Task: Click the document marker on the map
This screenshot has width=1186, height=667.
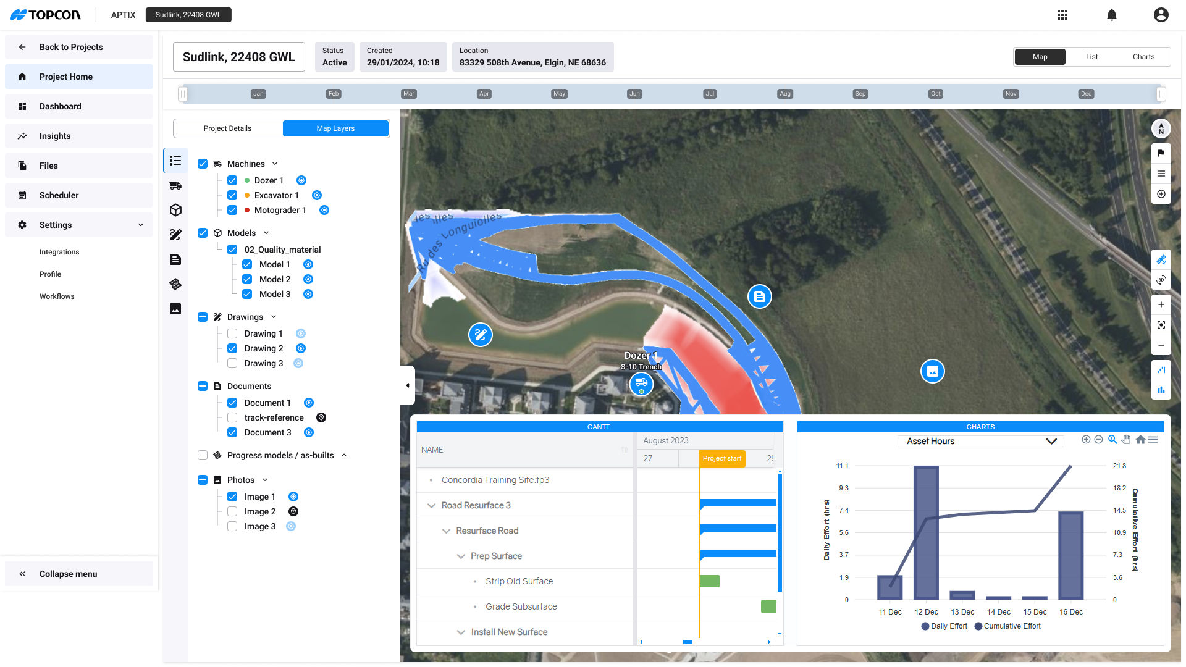Action: pos(760,296)
